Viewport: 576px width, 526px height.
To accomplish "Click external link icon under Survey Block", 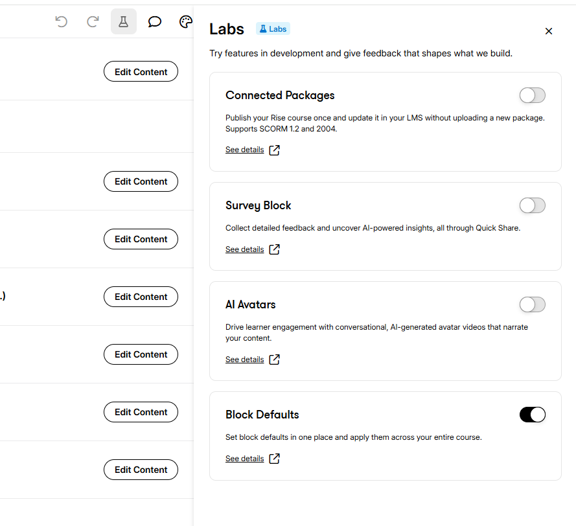I will 275,249.
